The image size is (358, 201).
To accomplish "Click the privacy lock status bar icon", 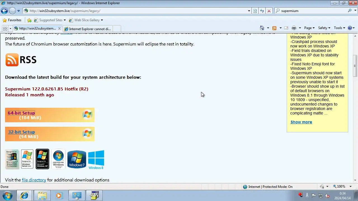I will click(x=322, y=187).
